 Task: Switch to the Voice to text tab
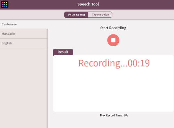pos(76,15)
